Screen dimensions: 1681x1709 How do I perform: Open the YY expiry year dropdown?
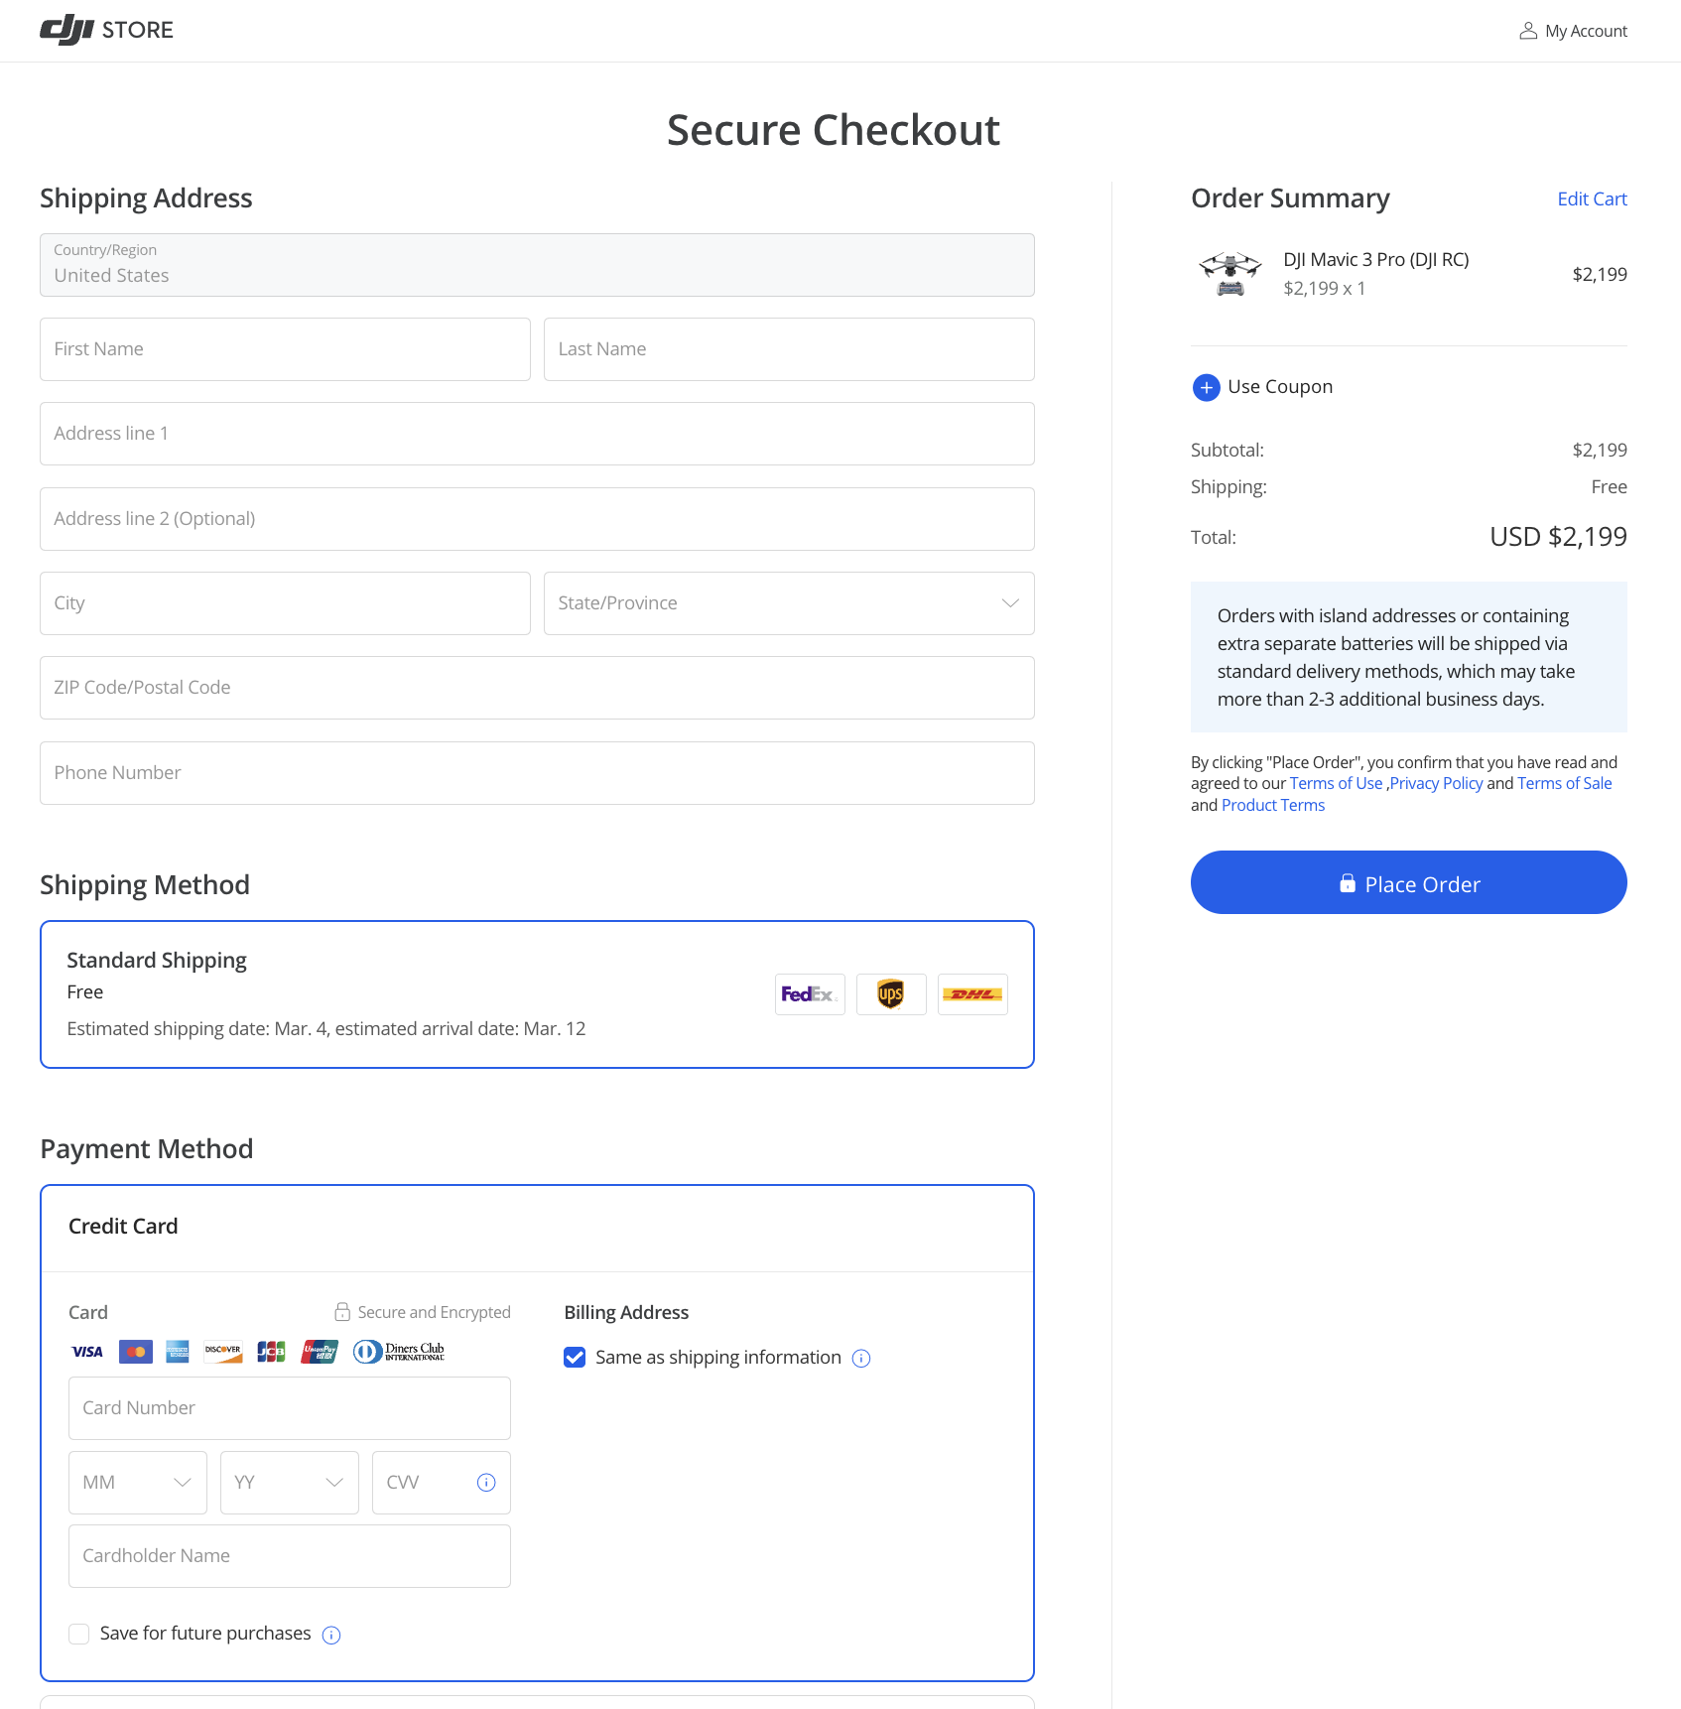290,1483
